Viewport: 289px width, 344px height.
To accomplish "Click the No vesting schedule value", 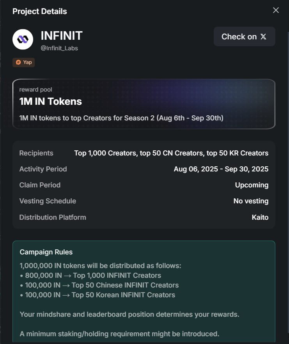I will [251, 201].
